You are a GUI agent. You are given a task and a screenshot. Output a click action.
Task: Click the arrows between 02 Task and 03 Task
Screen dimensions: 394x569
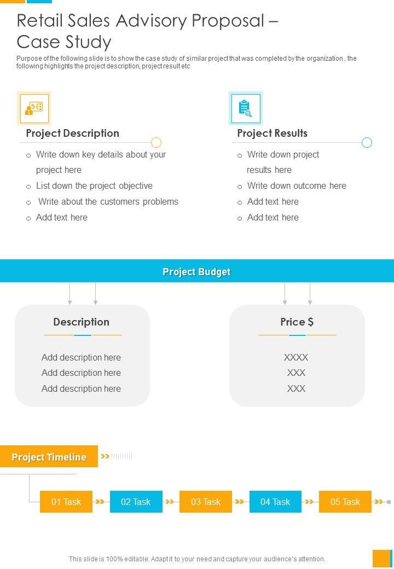pyautogui.click(x=170, y=502)
